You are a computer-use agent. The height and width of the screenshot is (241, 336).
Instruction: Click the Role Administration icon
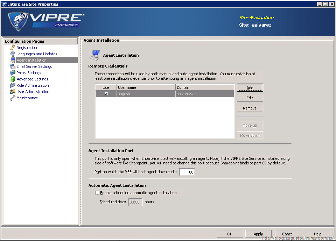13,85
